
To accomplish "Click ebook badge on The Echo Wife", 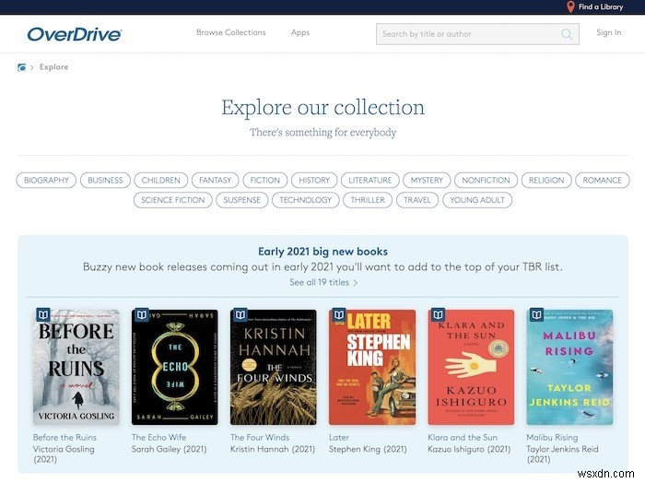I will 142,314.
